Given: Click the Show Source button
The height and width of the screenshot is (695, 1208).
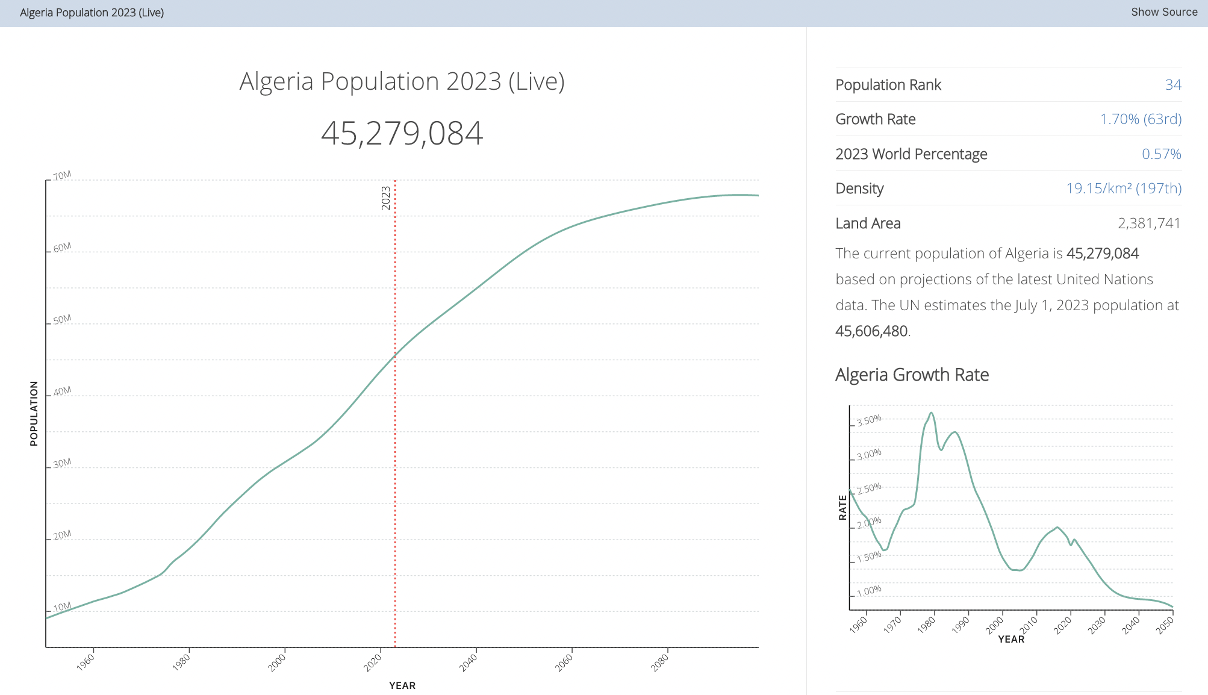Looking at the screenshot, I should click(1163, 12).
